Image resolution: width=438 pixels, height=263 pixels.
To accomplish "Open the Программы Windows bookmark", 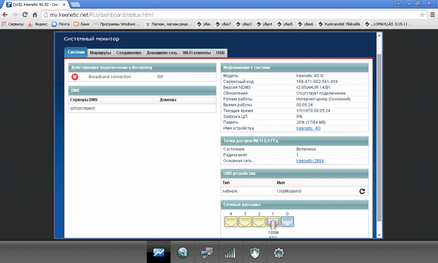I will (116, 24).
